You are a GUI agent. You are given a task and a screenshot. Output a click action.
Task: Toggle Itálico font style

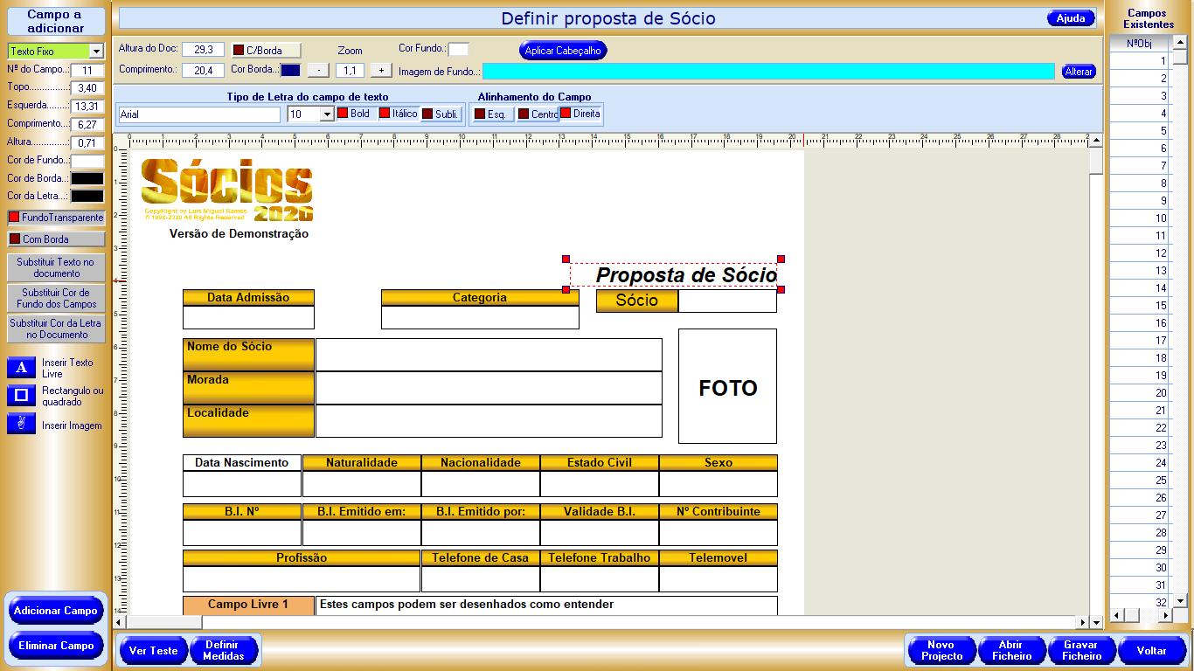pos(398,114)
